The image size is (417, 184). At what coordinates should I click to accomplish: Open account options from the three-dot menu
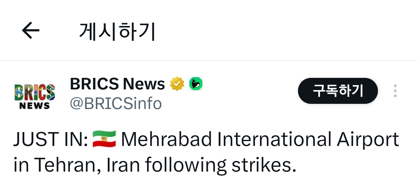click(395, 91)
